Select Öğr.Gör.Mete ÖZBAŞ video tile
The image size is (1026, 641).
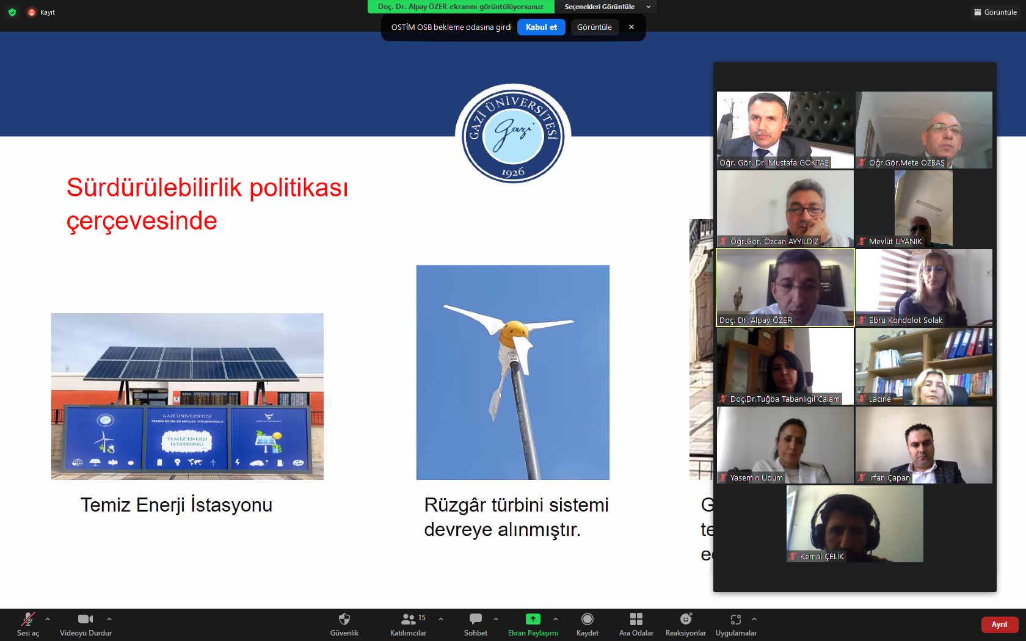[924, 130]
